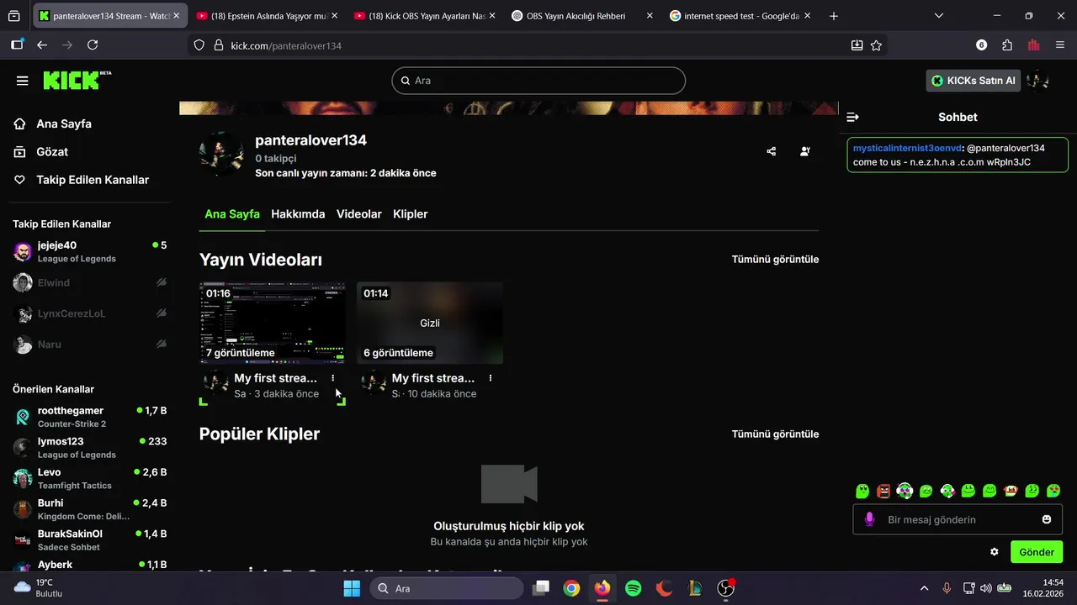Switch to the Hakkımda tab

(x=298, y=214)
